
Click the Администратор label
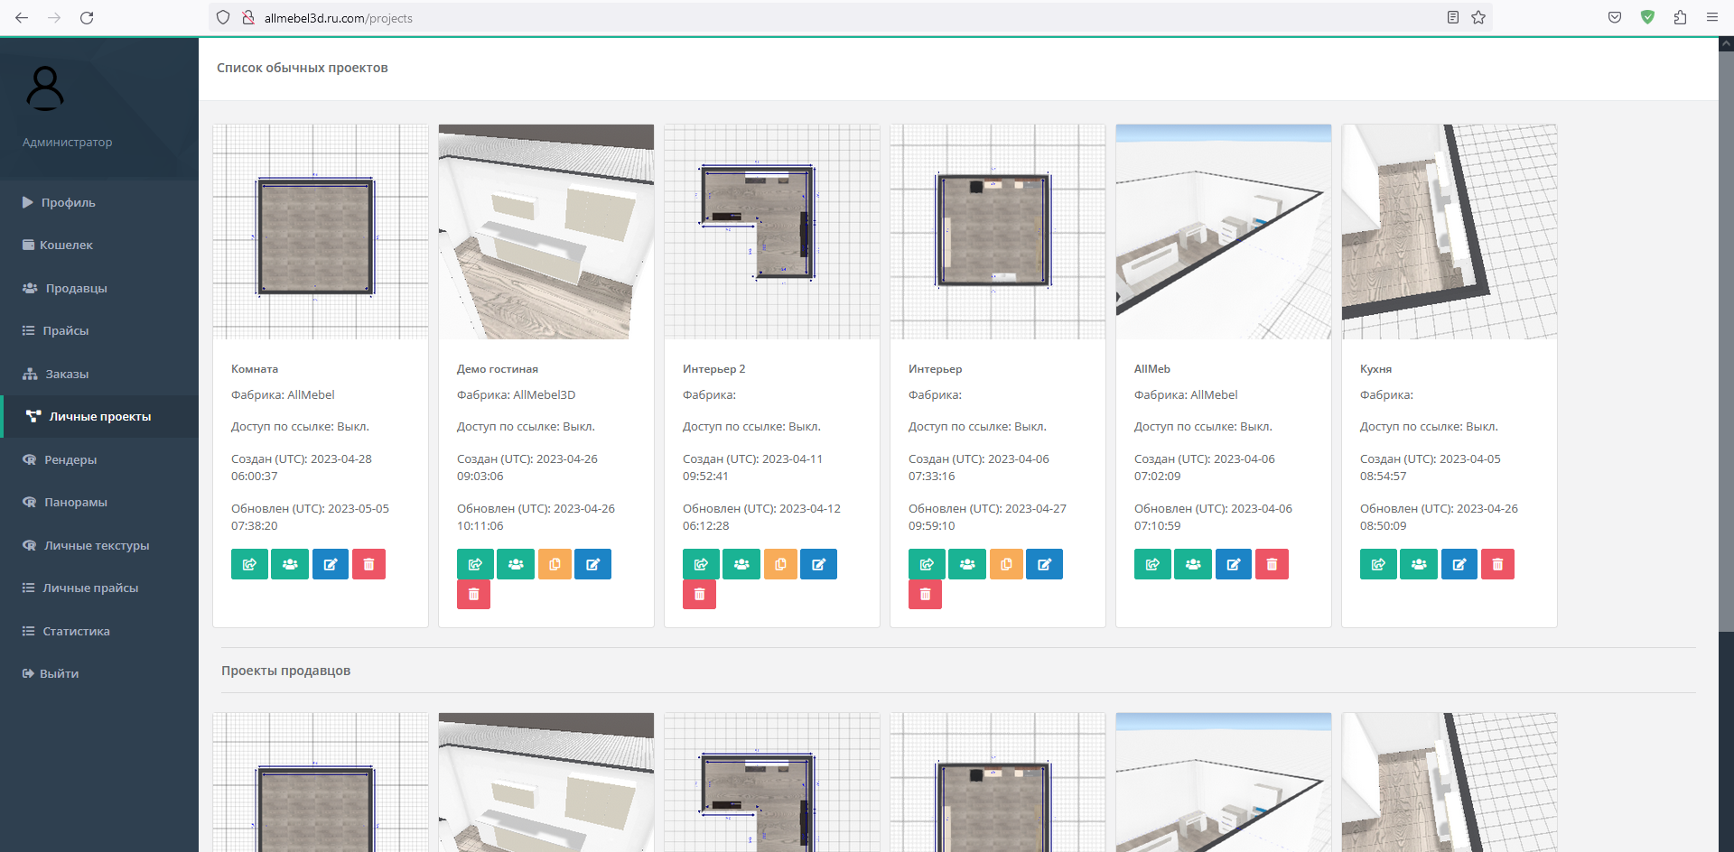(x=68, y=143)
